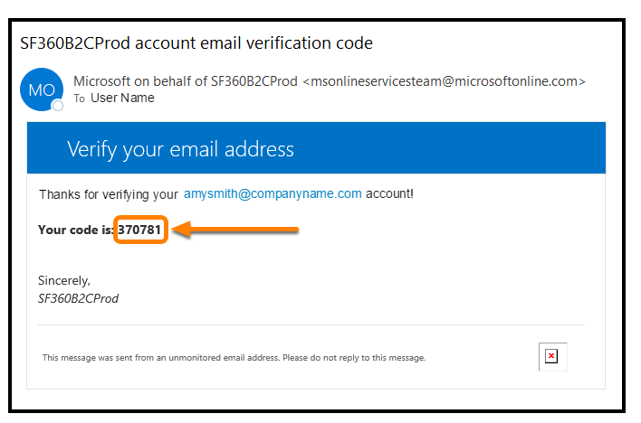This screenshot has width=641, height=423.
Task: Click the 'Your code is:' label
Action: click(76, 230)
